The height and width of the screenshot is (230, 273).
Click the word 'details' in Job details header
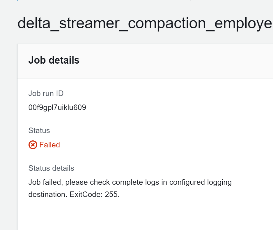[x=64, y=60]
